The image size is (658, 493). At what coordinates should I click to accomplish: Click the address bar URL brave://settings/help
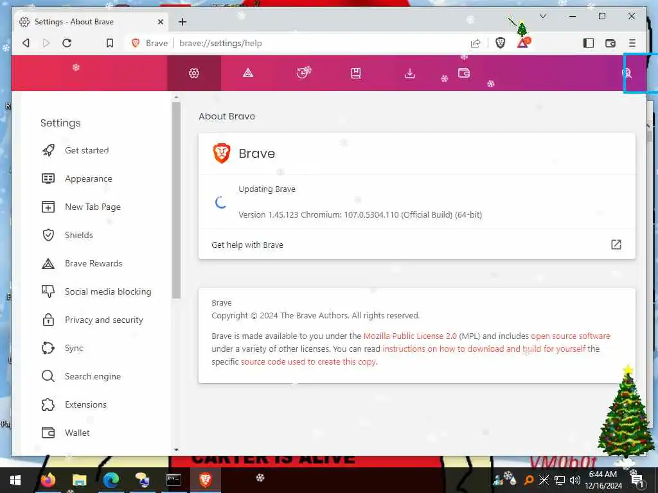point(220,43)
